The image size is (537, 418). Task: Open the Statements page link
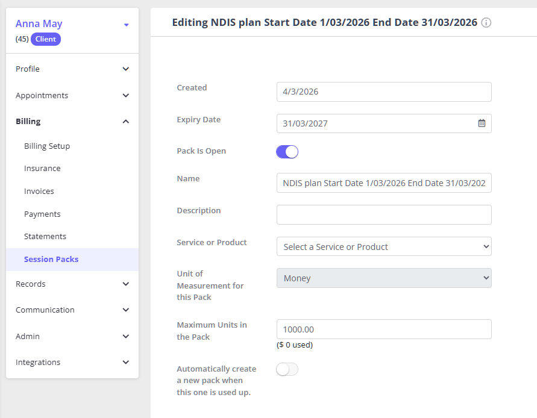point(45,237)
